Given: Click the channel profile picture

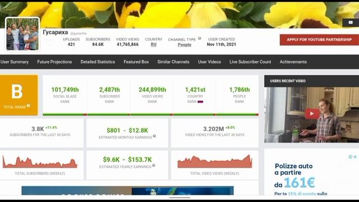Looking at the screenshot, I should [x=22, y=34].
